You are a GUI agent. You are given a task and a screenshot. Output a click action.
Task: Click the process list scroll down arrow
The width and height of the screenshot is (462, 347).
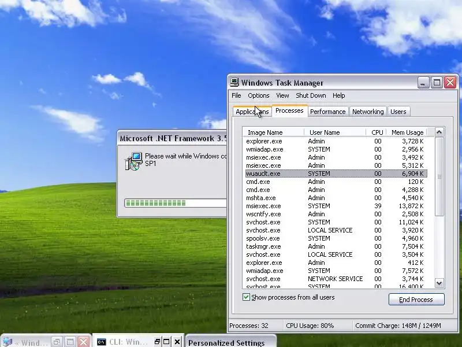pyautogui.click(x=439, y=283)
